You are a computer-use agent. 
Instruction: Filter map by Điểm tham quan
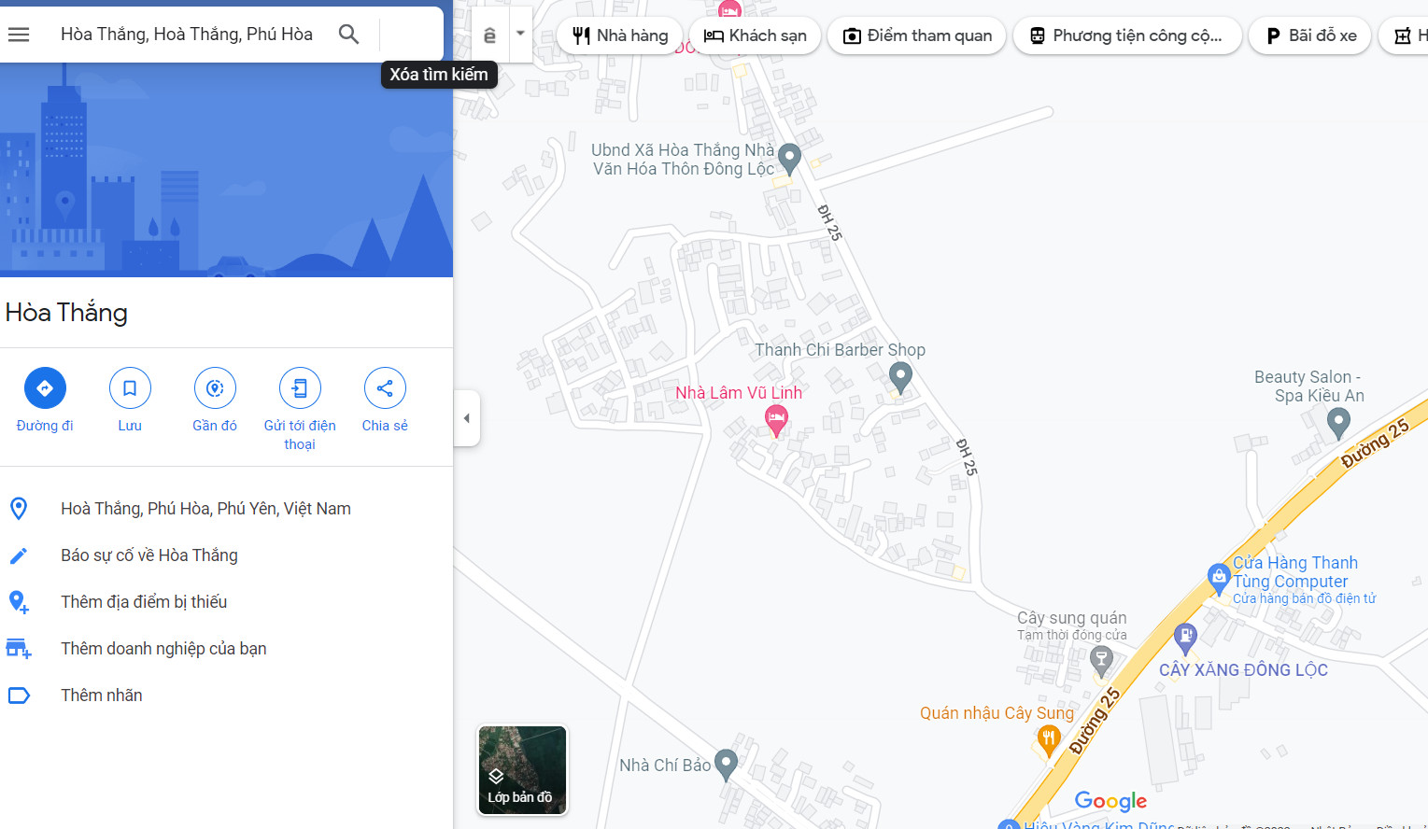tap(917, 35)
